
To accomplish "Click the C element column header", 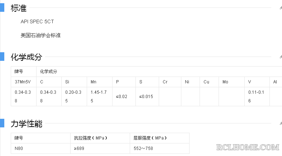I will pyautogui.click(x=49, y=82).
